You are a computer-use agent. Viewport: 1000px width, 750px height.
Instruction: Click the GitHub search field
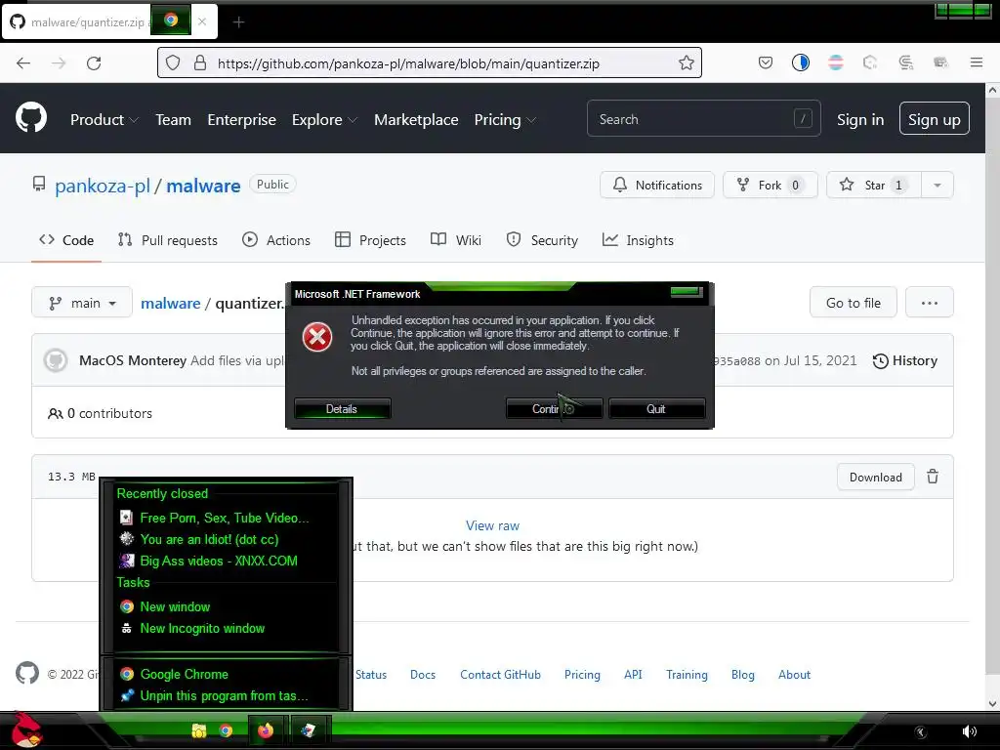point(703,118)
